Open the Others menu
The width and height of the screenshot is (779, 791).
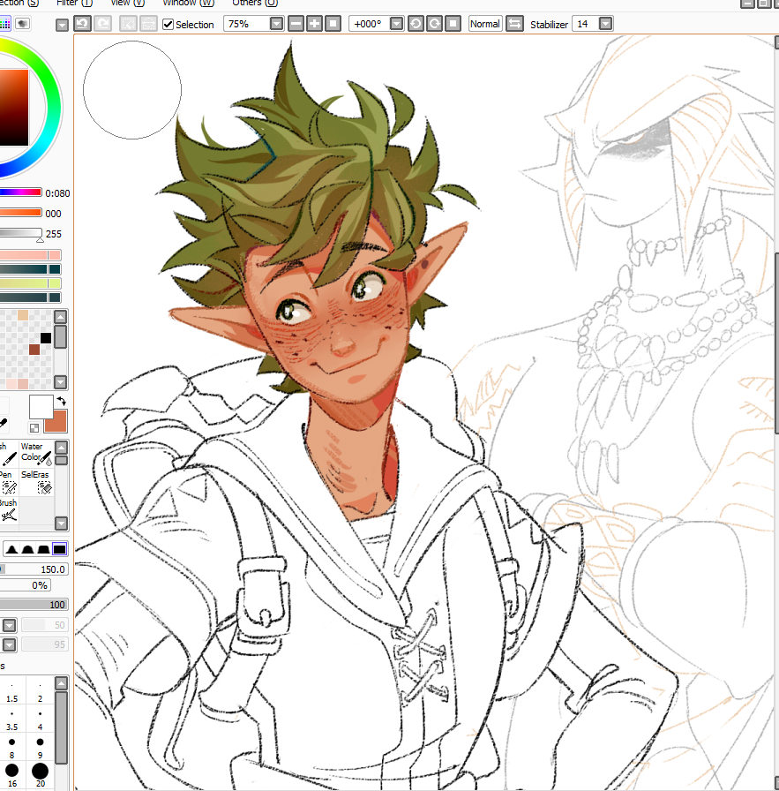[255, 3]
